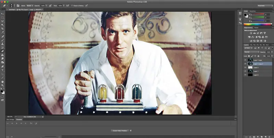Select the Dodge tool
The image size is (274, 138).
2,63
